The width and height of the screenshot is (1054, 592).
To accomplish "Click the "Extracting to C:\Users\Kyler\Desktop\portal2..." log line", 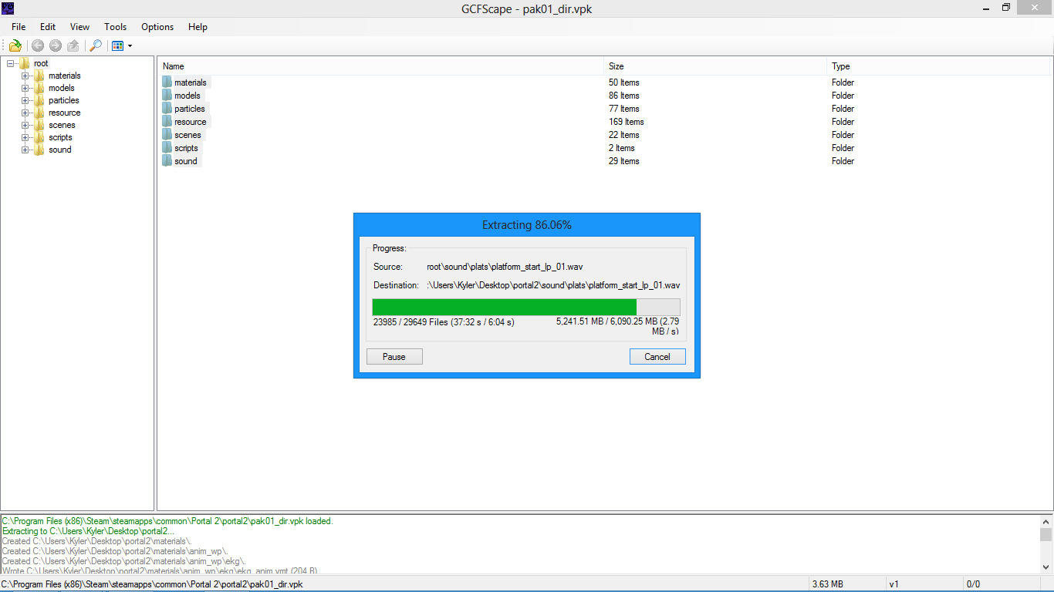I will 89,531.
